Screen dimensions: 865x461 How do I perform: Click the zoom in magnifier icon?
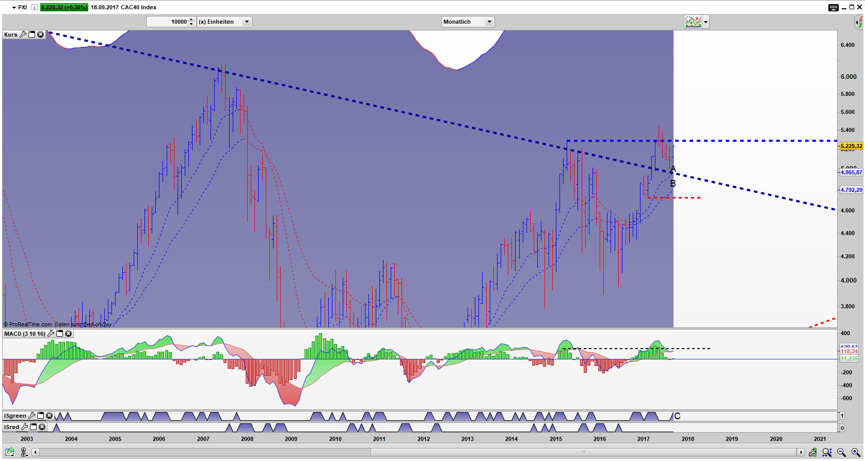855,452
